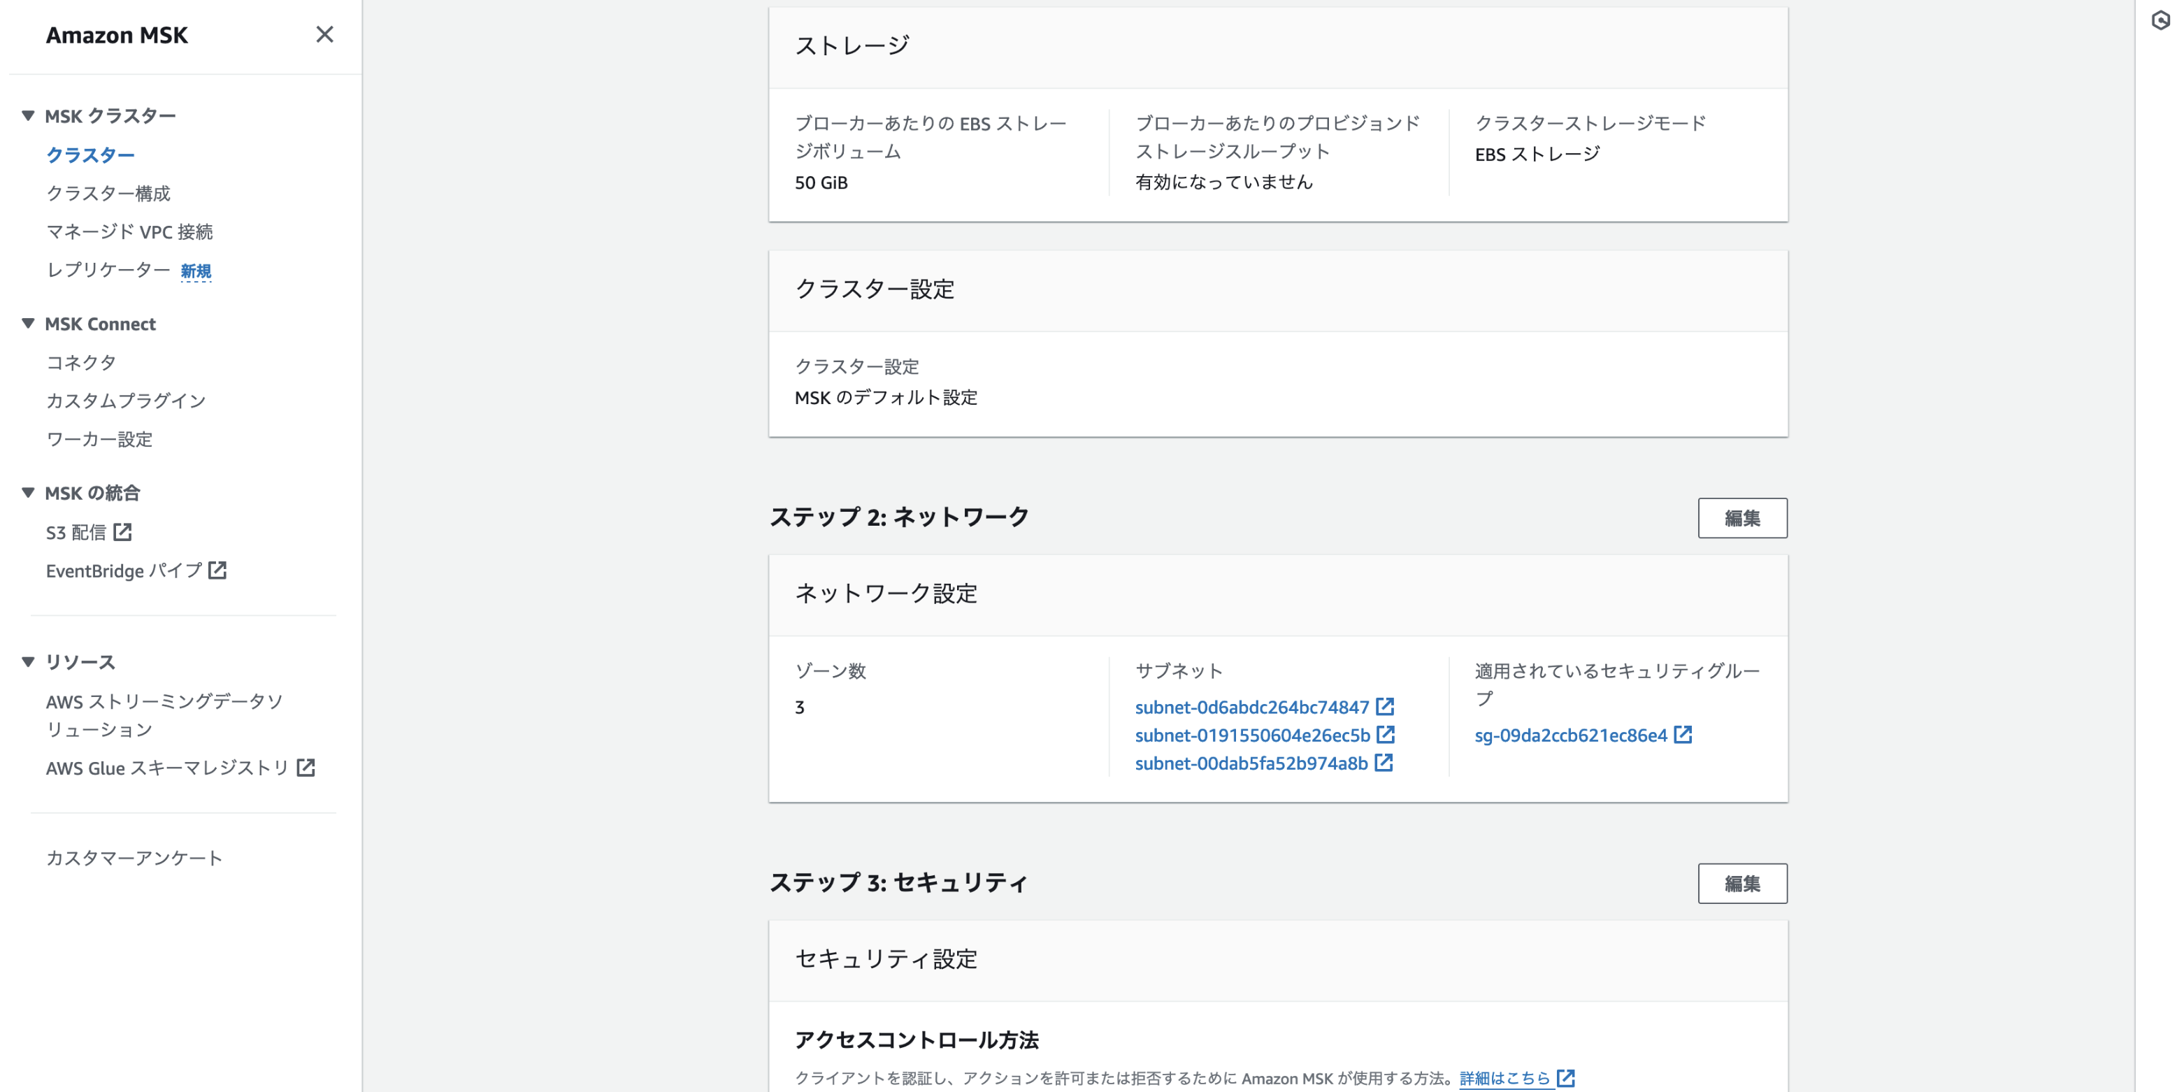Open the 詳細はこちら link
The height and width of the screenshot is (1092, 2184).
click(x=1505, y=1077)
